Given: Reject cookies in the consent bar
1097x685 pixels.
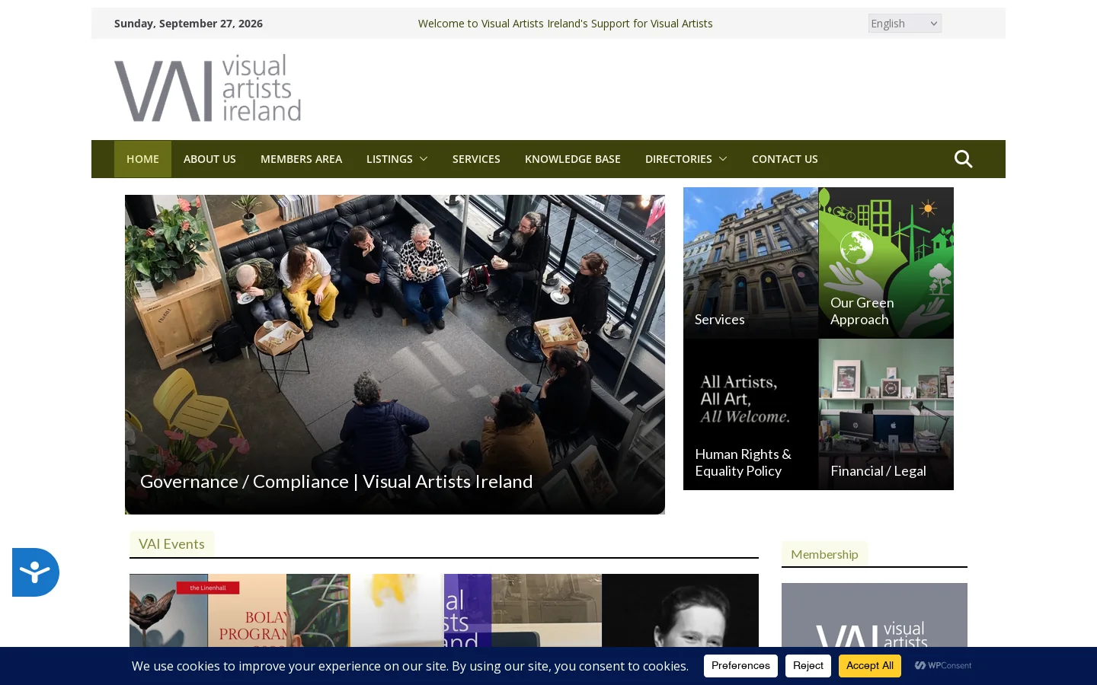Looking at the screenshot, I should coord(808,666).
